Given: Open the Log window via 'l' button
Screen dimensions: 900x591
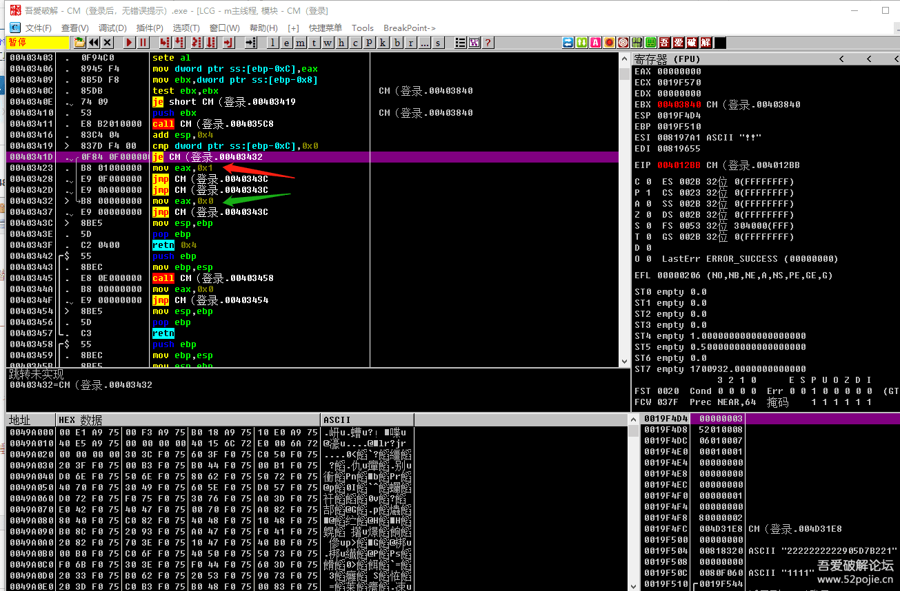Looking at the screenshot, I should [273, 43].
